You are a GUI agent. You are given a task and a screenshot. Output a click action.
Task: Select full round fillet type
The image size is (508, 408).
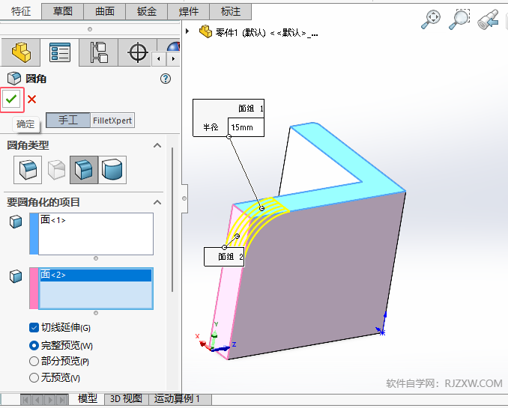[x=112, y=170]
